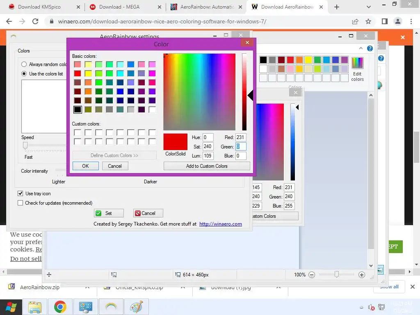The height and width of the screenshot is (315, 420).
Task: Move the Speed slider thumb
Action: (25, 146)
